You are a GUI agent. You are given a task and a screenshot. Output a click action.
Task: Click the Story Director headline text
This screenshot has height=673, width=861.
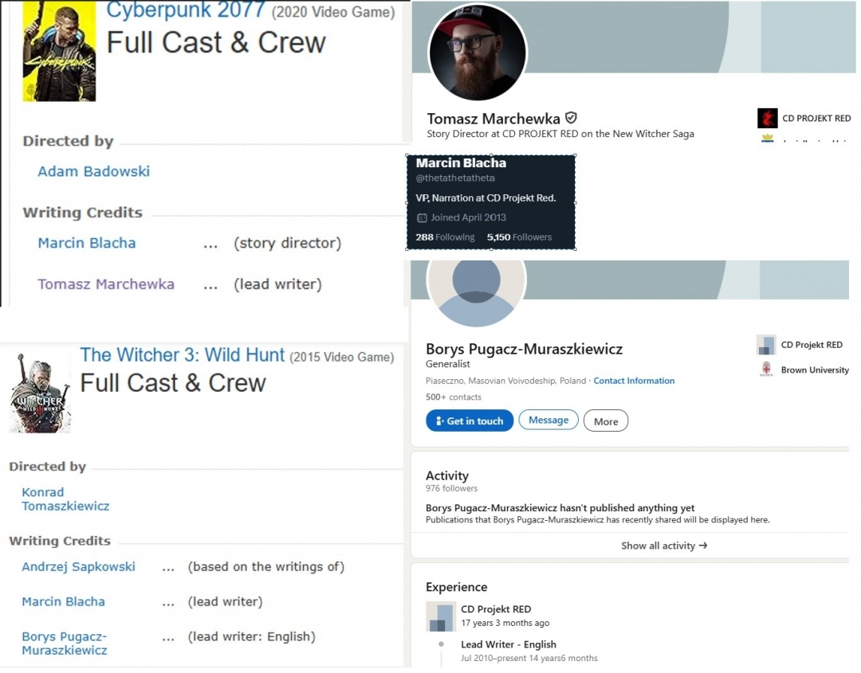tap(560, 134)
